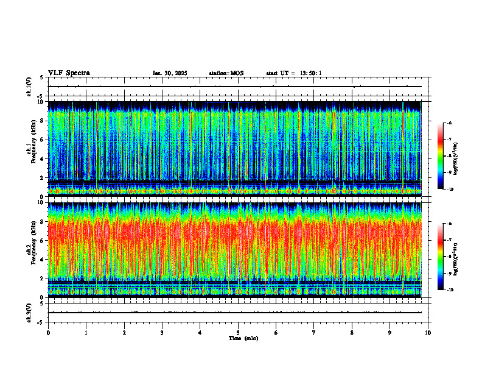Screen dimensions: 482x373
Task: Click the '2' kHz tick on ch.2 axis
Action: 43,279
